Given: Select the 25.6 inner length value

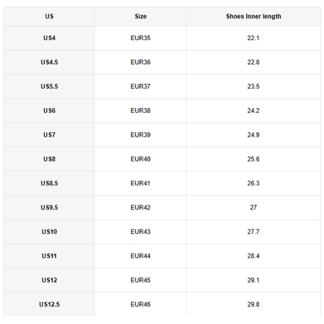Looking at the screenshot, I should pos(253,159).
